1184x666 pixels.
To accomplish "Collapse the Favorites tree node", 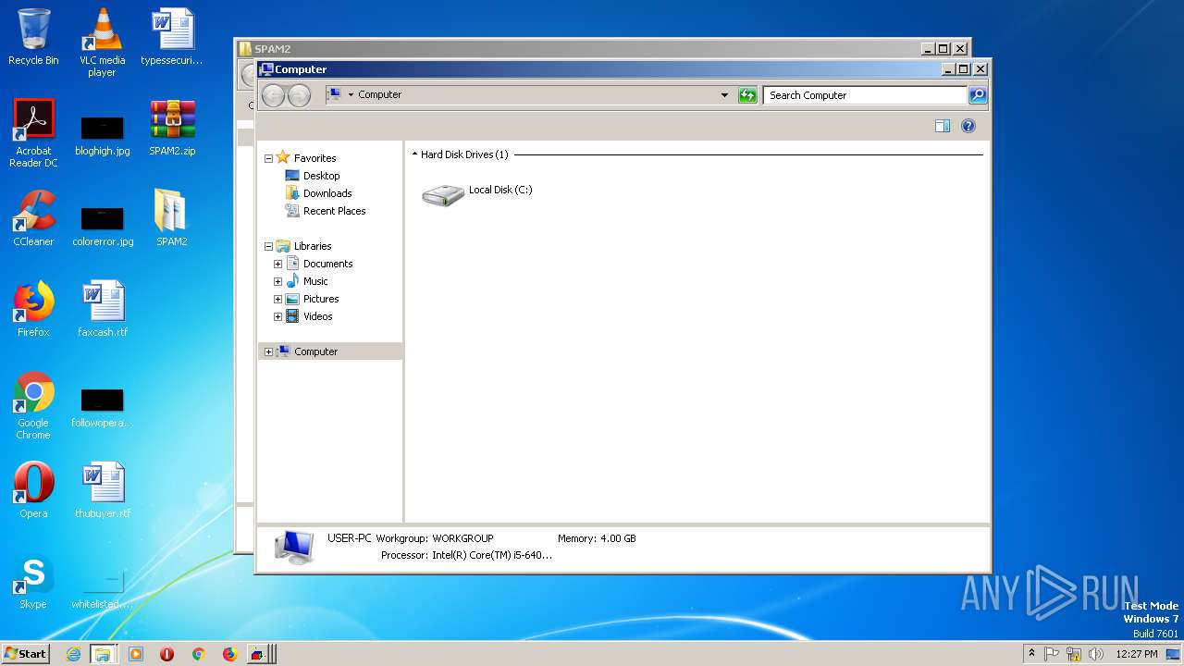I will (268, 158).
